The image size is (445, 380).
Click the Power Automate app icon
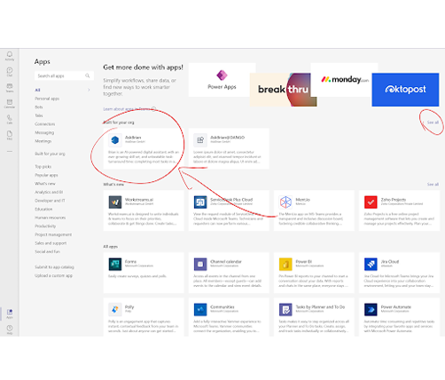click(x=371, y=310)
